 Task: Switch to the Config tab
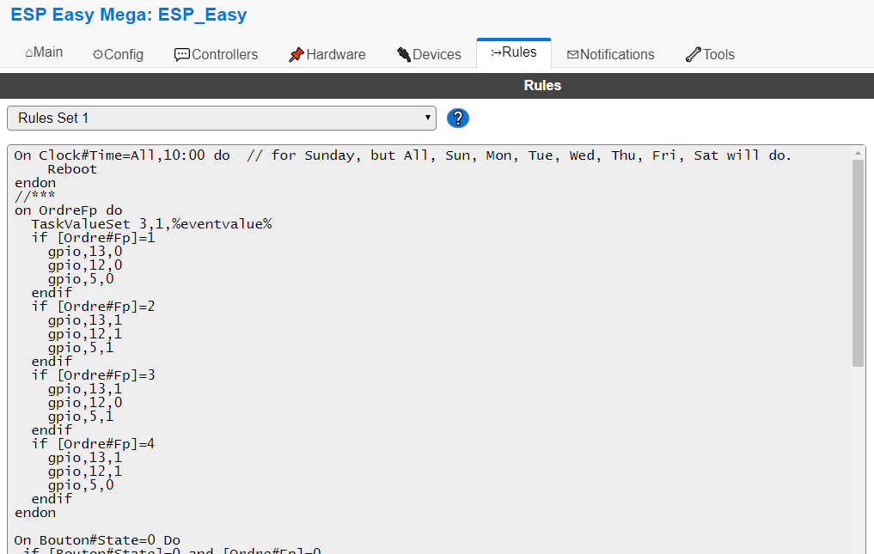click(x=118, y=55)
